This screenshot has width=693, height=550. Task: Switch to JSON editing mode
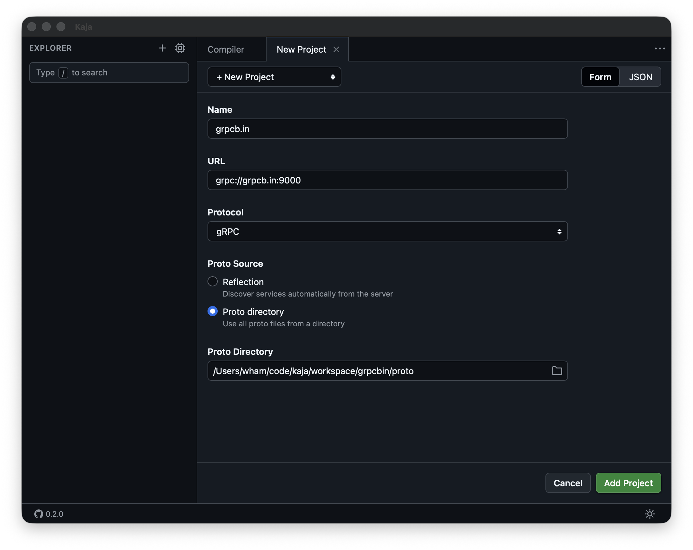641,77
